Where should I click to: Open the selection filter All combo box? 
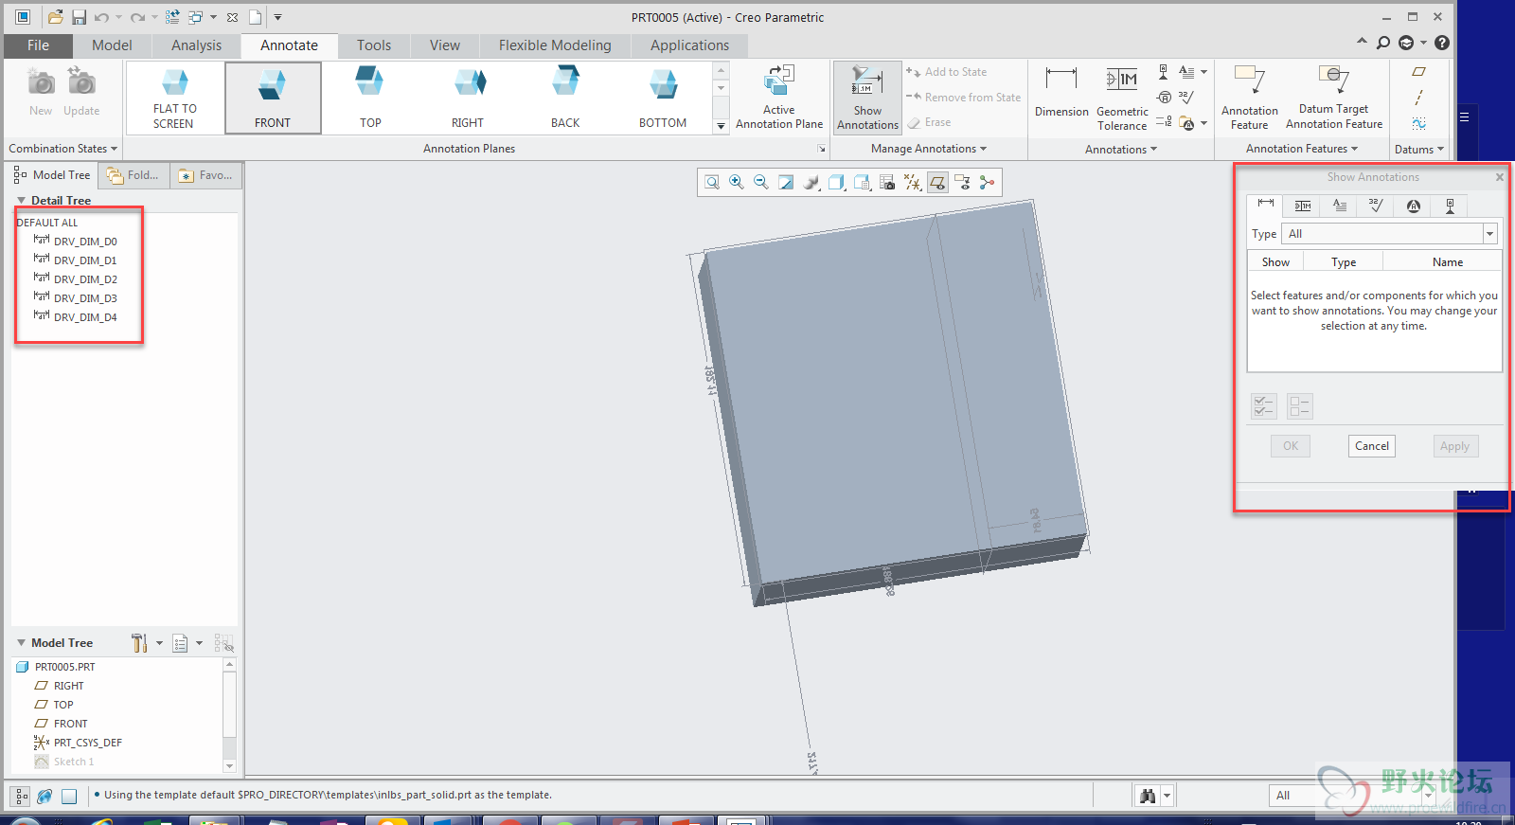[1353, 796]
